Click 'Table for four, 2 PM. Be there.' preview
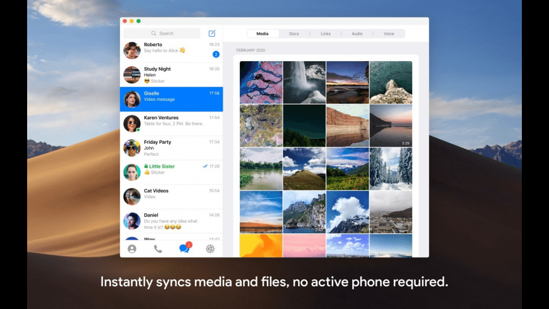The height and width of the screenshot is (309, 549). [x=174, y=124]
